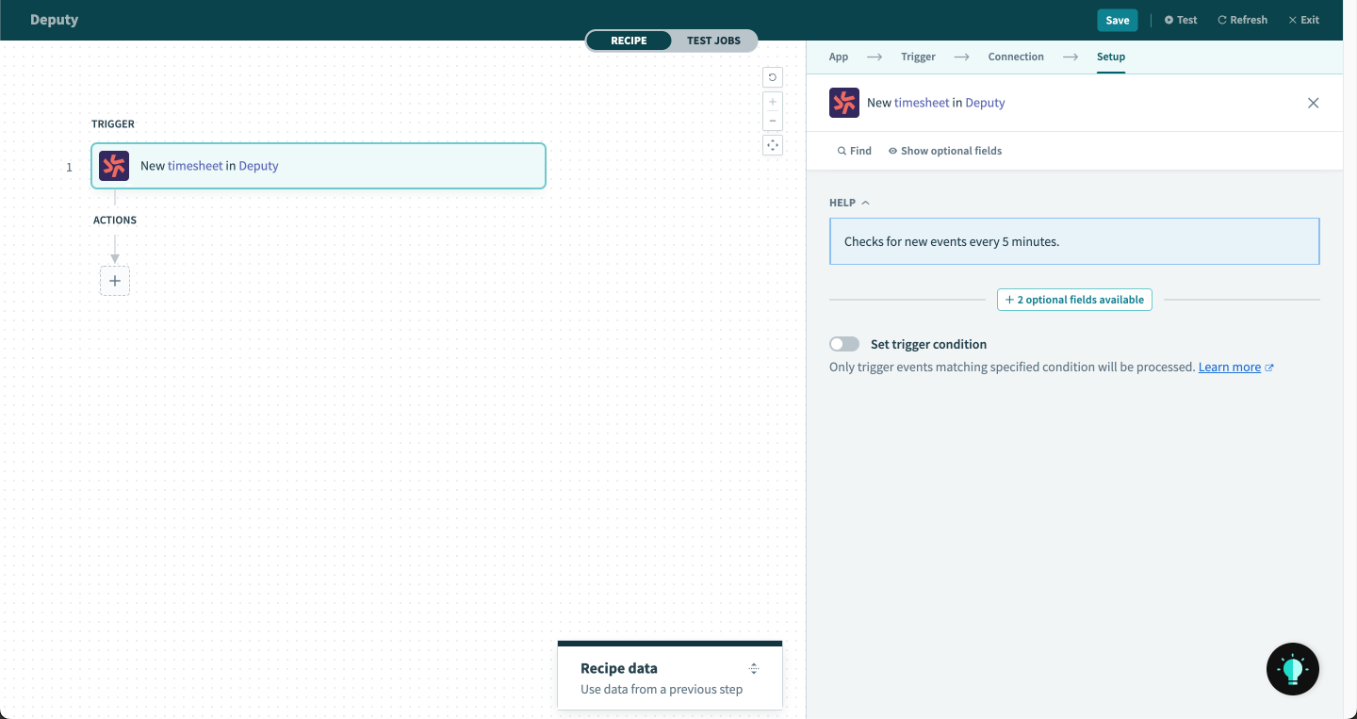
Task: Click the undo/reset icon on canvas controls
Action: tap(773, 77)
